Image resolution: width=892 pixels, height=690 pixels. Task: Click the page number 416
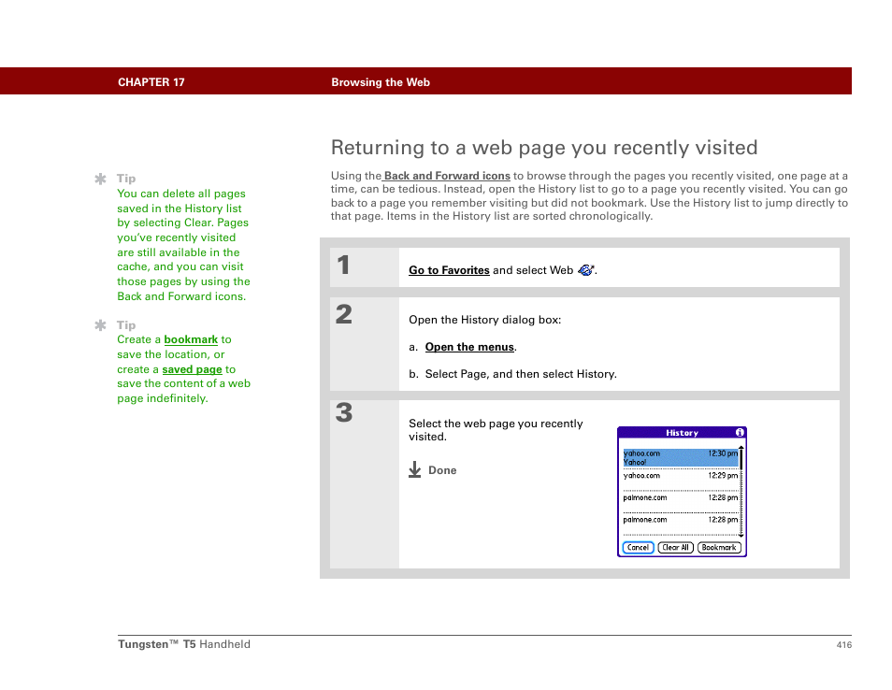point(843,644)
